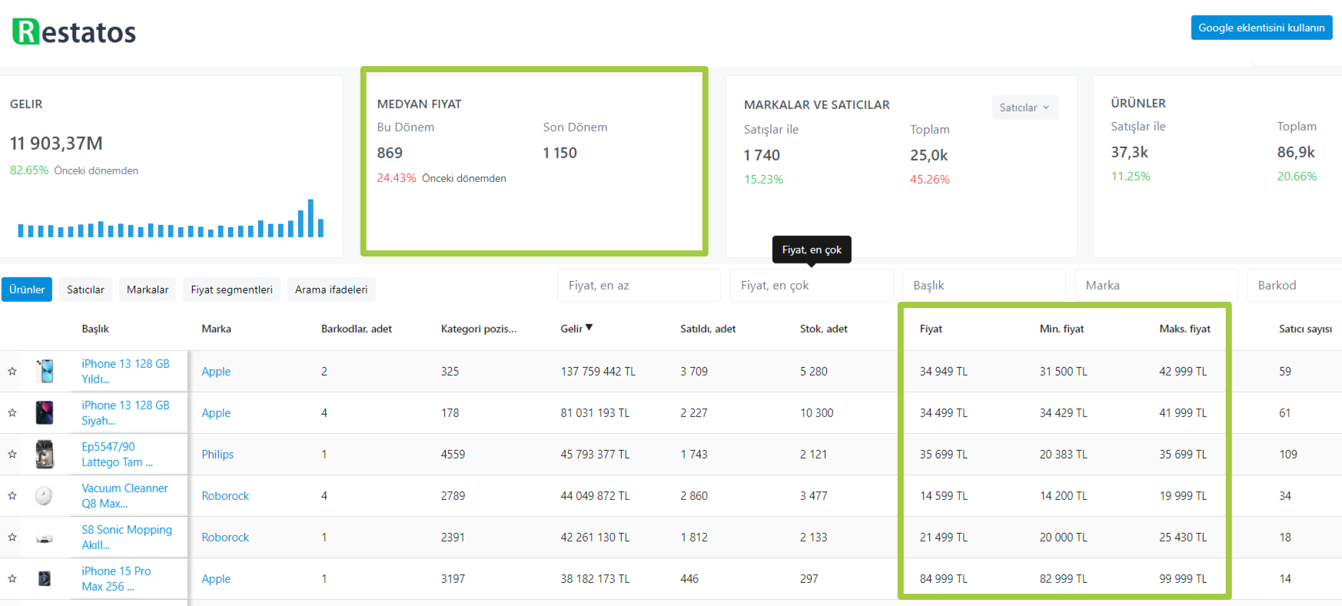Star the iPhone 13 128 GB Siyah row
The image size is (1342, 606).
coord(12,412)
